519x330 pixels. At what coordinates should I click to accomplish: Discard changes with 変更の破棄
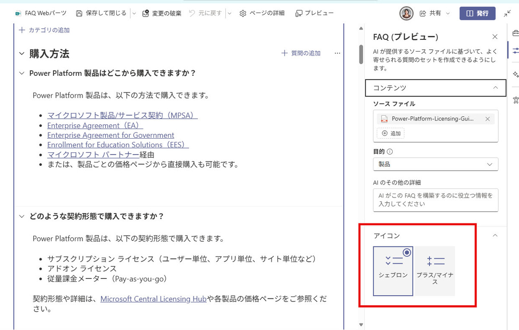pos(162,13)
